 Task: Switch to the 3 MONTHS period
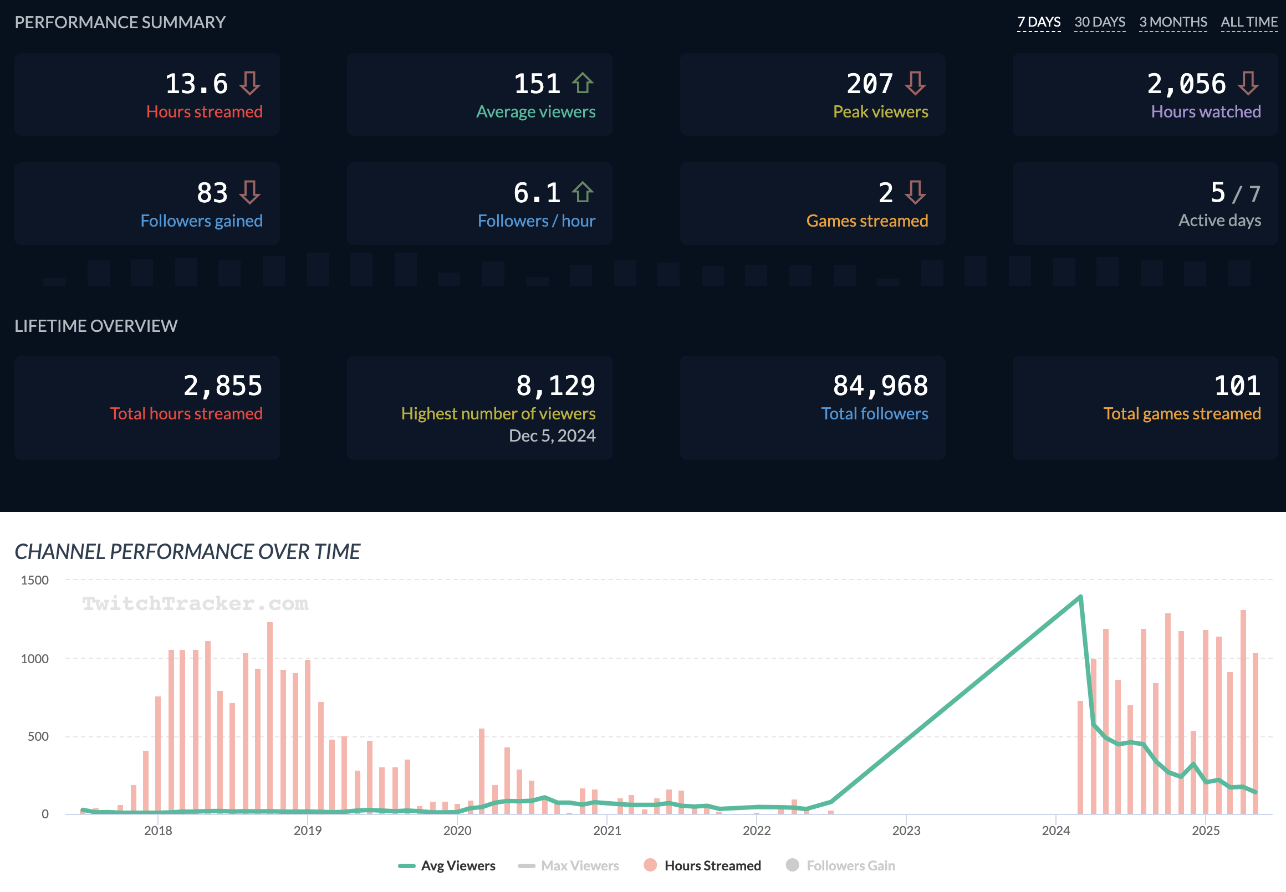coord(1172,22)
